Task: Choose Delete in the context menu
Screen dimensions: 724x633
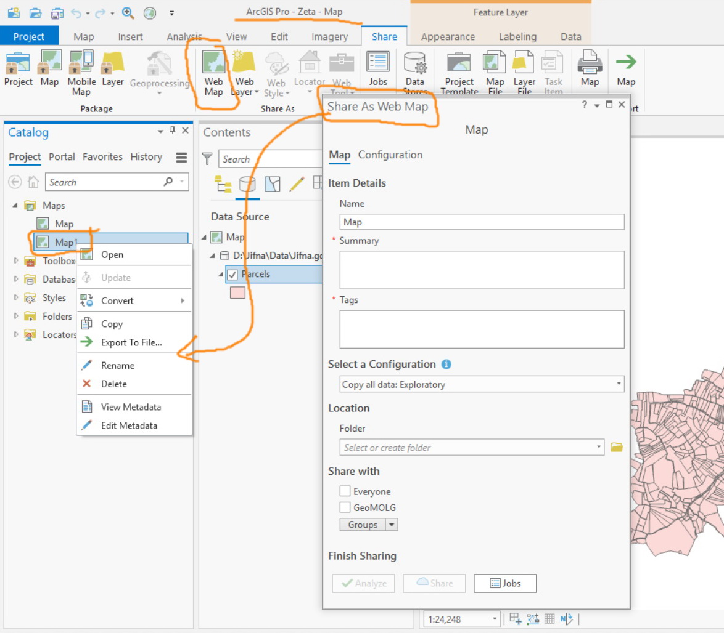Action: (134, 384)
